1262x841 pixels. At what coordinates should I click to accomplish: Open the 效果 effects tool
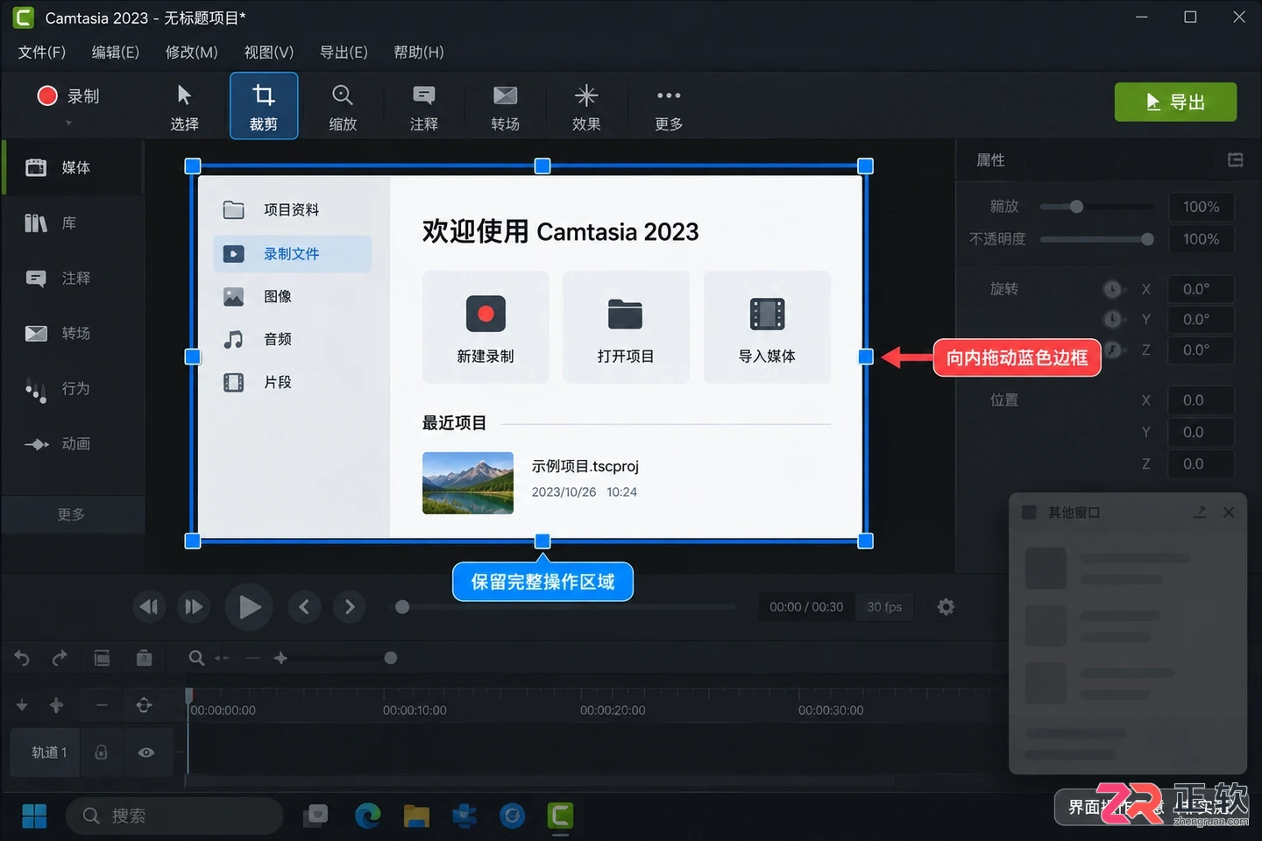point(586,107)
